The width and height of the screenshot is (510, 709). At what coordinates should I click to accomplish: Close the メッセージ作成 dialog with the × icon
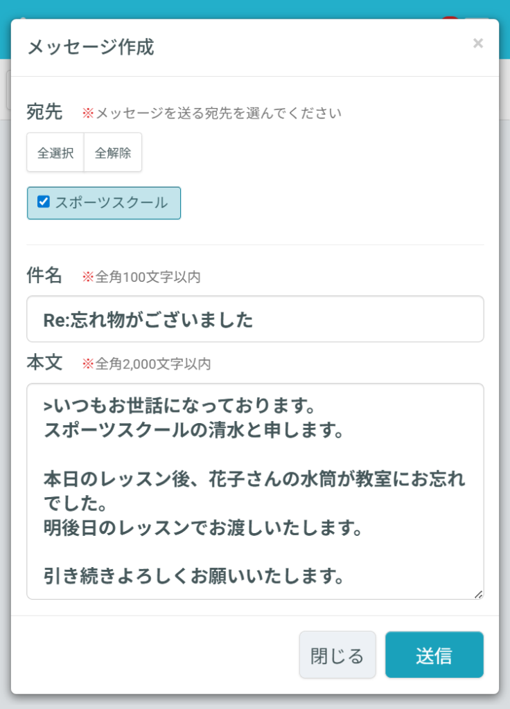click(477, 44)
